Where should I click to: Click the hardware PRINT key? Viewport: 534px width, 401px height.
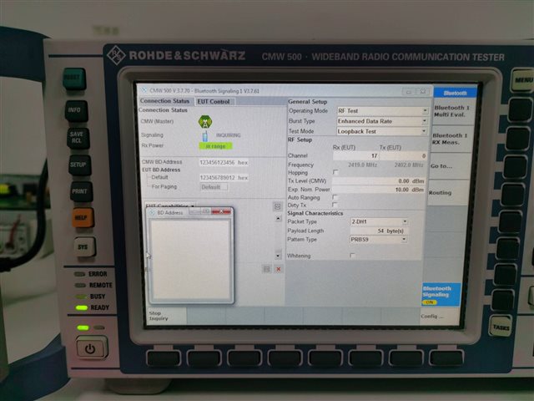[x=81, y=192]
